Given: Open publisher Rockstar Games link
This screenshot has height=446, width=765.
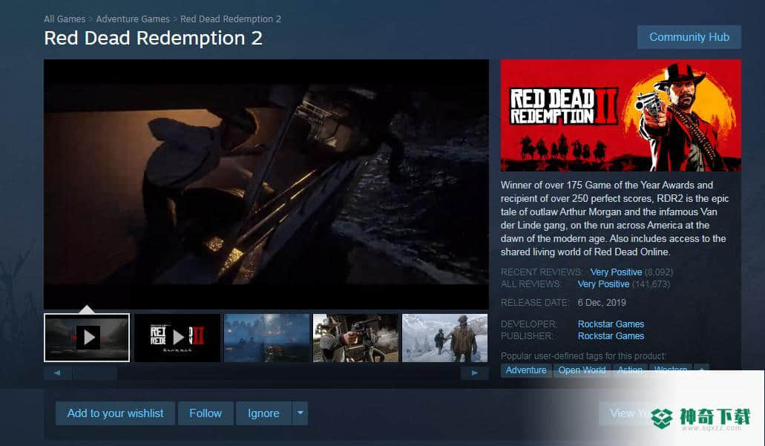Looking at the screenshot, I should [x=611, y=335].
